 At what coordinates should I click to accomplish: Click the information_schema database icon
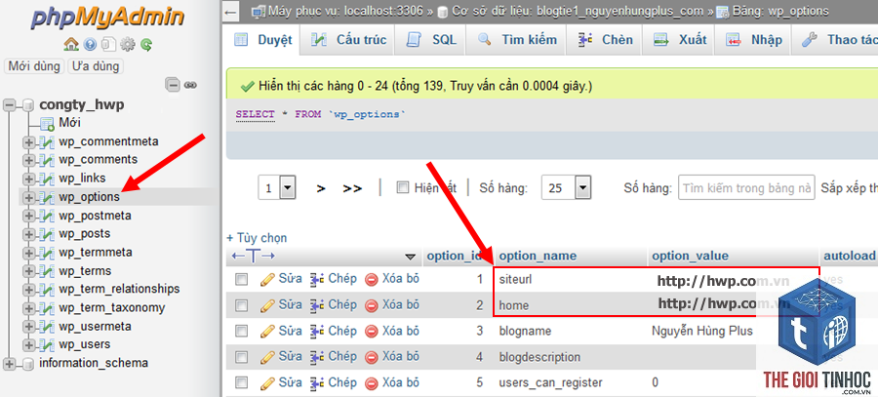click(28, 364)
